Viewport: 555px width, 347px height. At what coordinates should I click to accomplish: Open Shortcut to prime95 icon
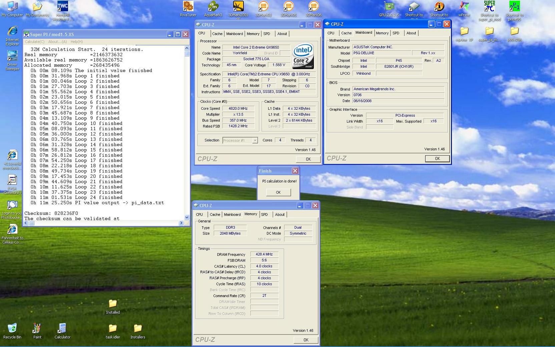514,11
